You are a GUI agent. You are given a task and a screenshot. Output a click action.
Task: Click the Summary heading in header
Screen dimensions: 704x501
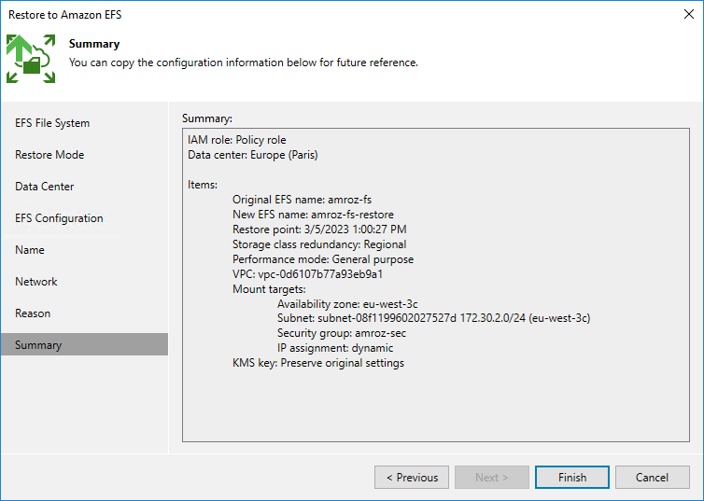(94, 44)
